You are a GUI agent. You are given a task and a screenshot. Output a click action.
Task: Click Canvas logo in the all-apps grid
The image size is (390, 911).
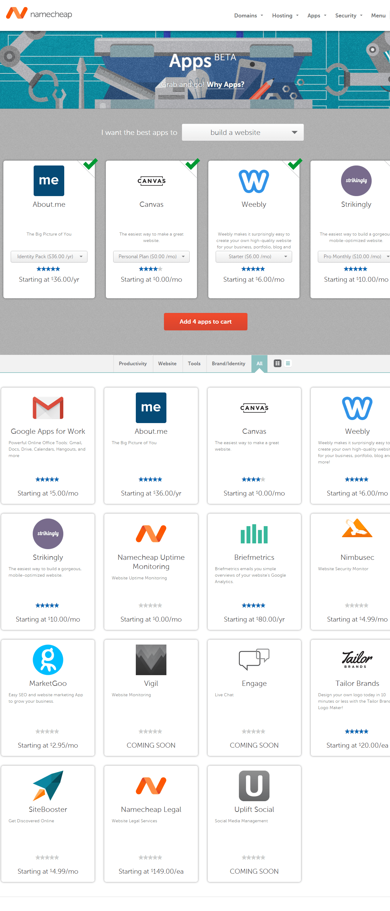(x=254, y=408)
